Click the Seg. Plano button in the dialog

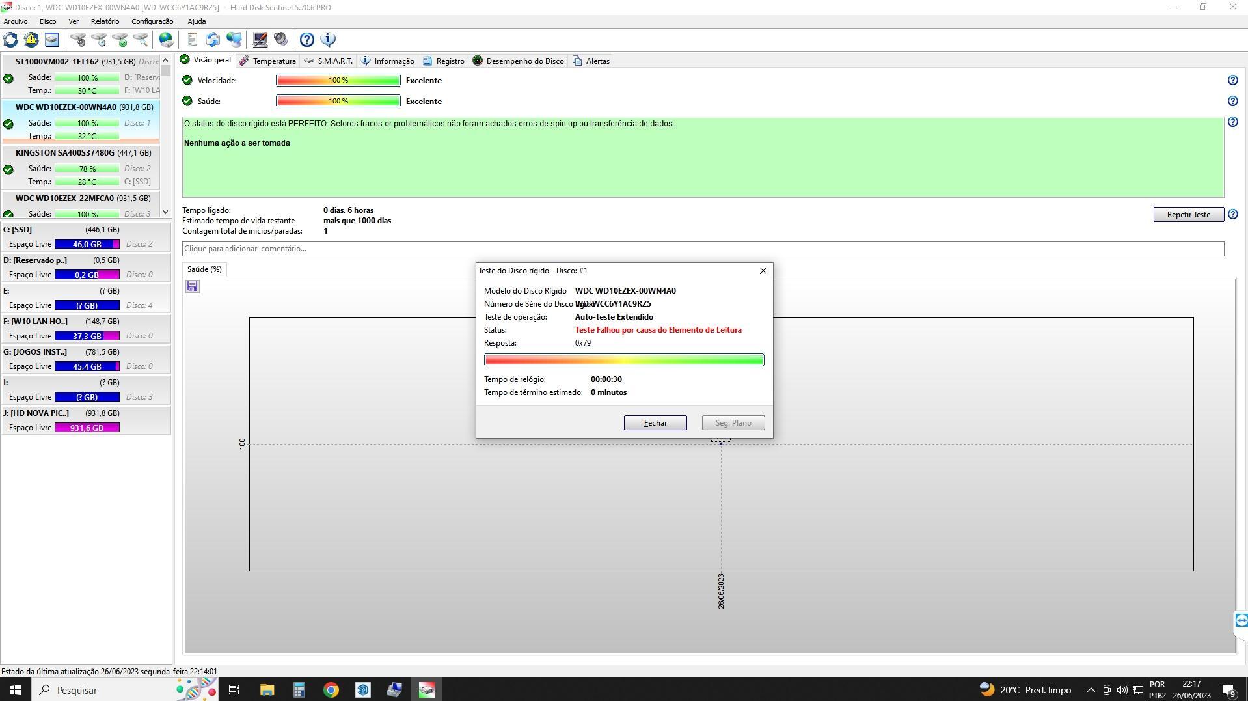click(733, 423)
